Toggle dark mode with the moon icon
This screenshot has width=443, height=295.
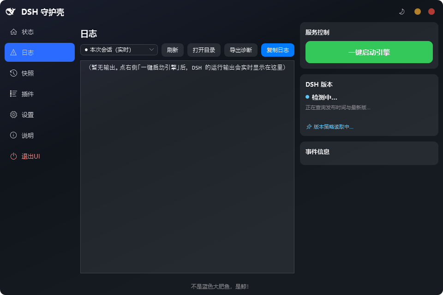[x=401, y=12]
